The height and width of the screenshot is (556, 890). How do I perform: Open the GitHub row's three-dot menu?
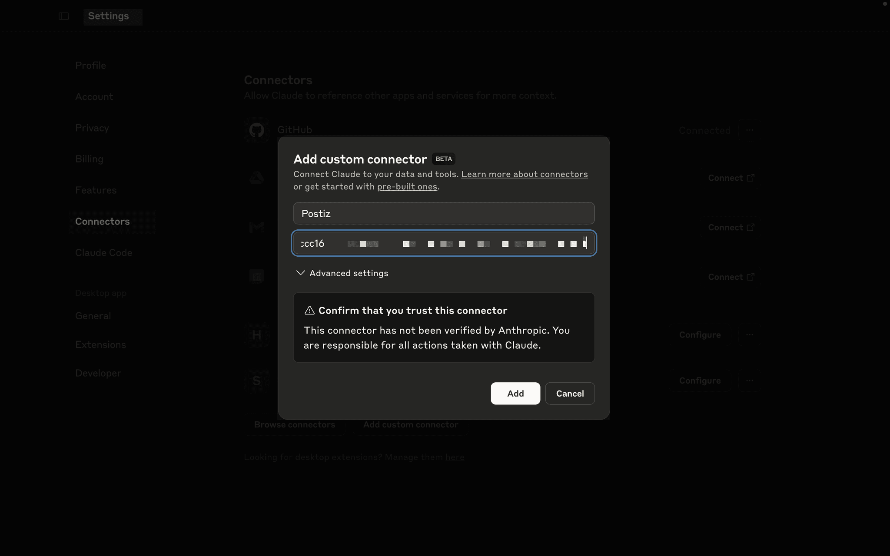[750, 130]
